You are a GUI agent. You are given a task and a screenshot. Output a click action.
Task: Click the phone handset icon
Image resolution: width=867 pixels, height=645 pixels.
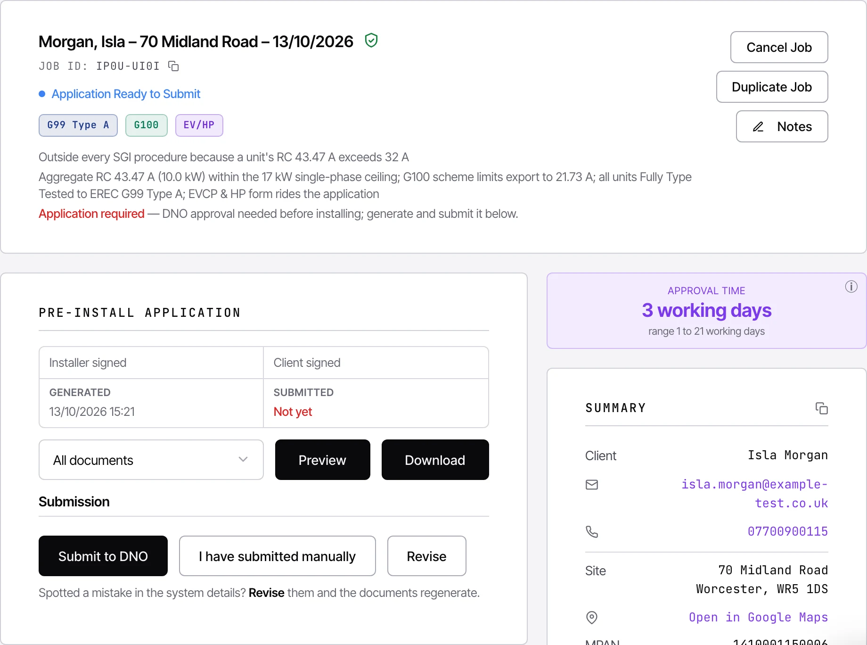pos(592,532)
